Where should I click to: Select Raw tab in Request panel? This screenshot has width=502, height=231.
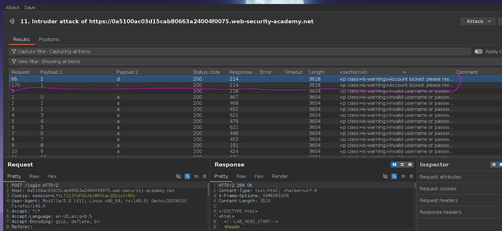point(34,176)
